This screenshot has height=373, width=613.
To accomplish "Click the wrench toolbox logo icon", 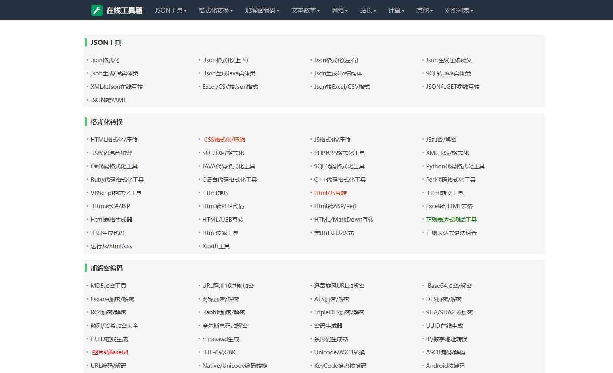I will click(x=96, y=10).
